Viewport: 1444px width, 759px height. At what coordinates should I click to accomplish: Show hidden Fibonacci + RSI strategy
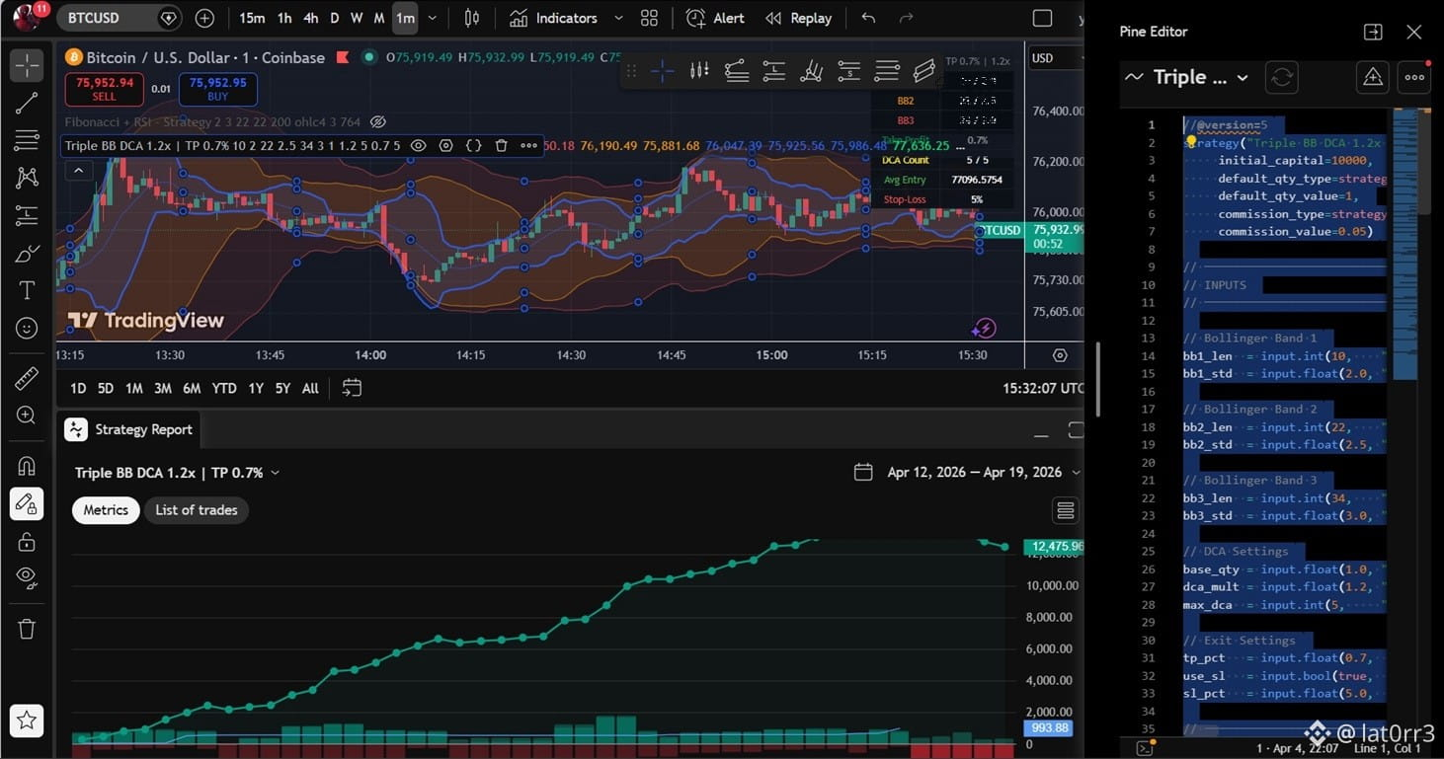[377, 122]
